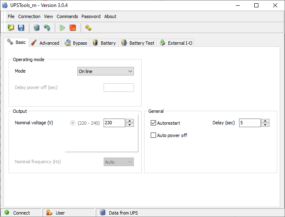Select the 220 - 240 voltage radio button

pyautogui.click(x=73, y=123)
